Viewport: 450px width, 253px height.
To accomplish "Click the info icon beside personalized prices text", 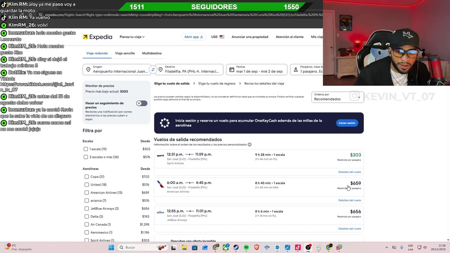I will coord(250,144).
